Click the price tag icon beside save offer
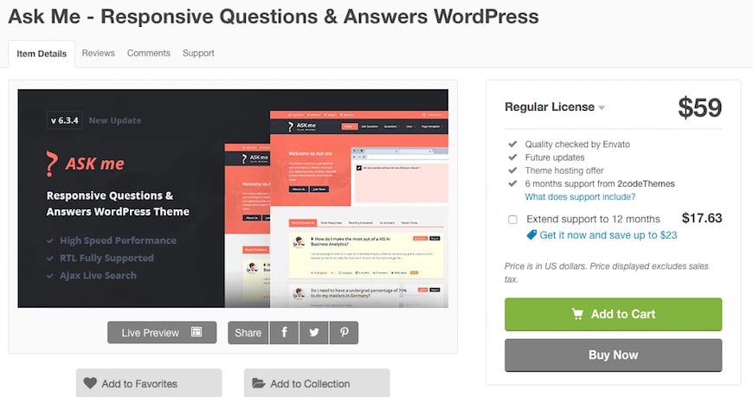 pos(531,234)
